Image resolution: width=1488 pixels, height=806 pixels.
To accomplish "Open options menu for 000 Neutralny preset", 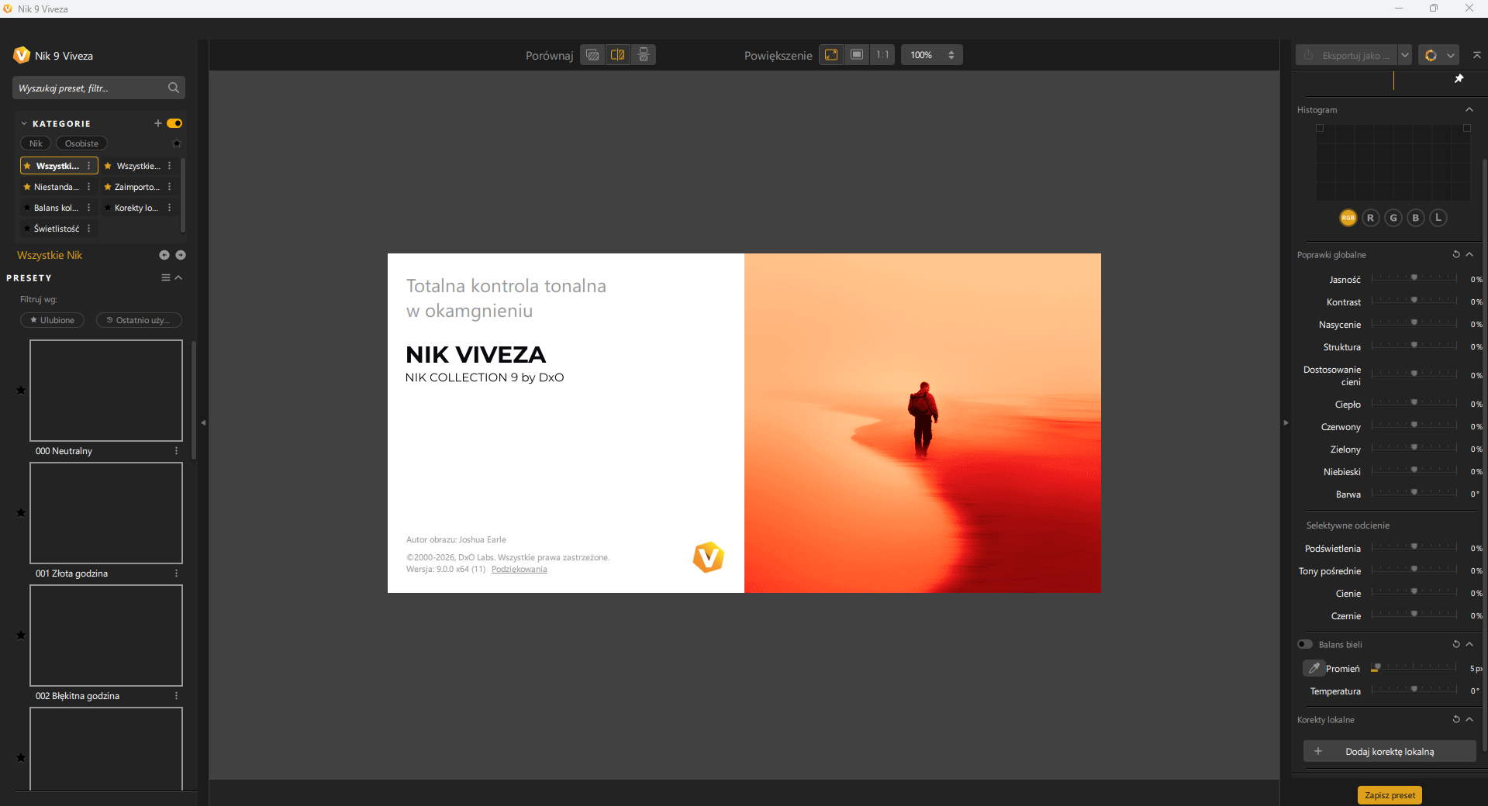I will [177, 450].
